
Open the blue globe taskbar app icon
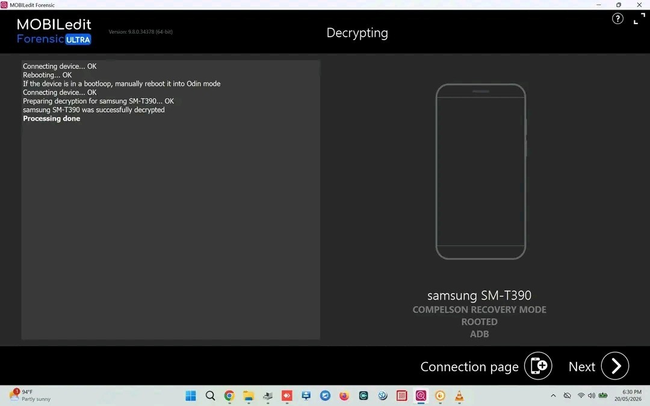pyautogui.click(x=383, y=396)
